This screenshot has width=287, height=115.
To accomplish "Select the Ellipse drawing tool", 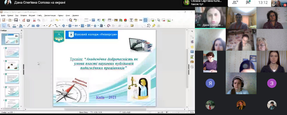I will point(38,26).
